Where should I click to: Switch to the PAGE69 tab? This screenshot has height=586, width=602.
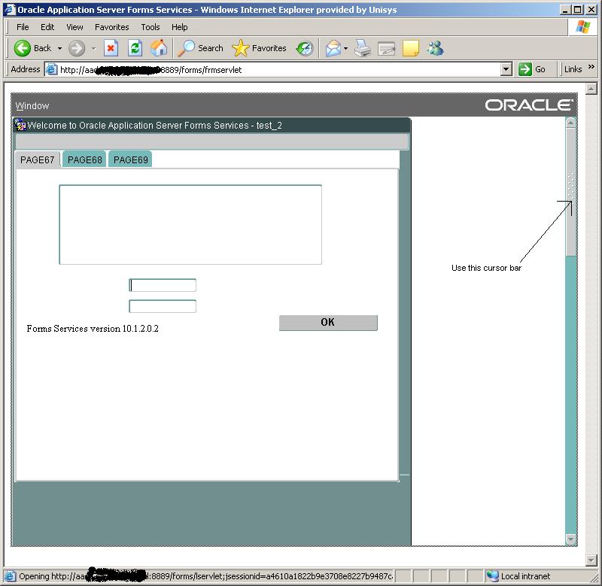coord(130,159)
